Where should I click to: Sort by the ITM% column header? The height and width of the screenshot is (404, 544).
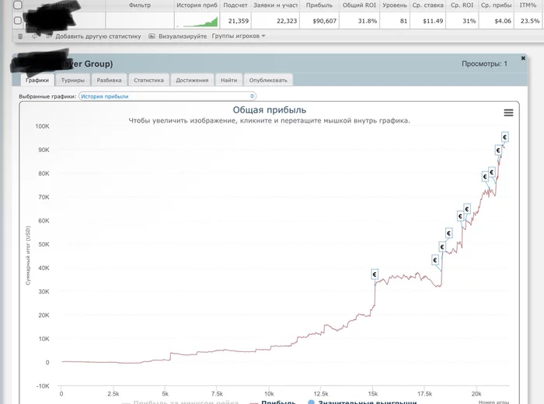pyautogui.click(x=528, y=5)
